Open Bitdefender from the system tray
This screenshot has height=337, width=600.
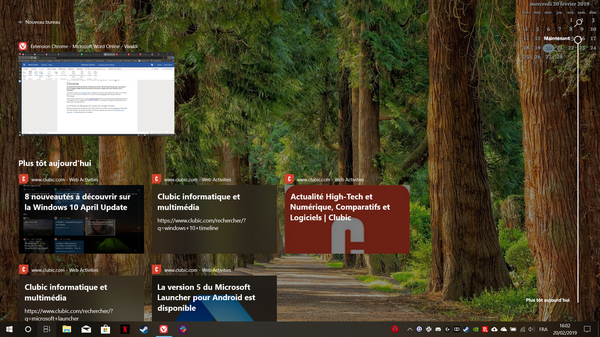[485, 330]
